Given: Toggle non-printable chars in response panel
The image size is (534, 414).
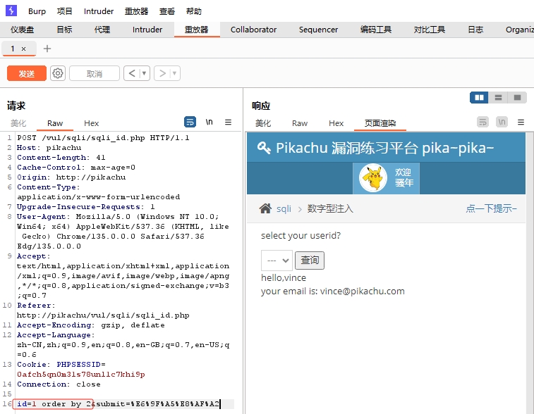Looking at the screenshot, I should pyautogui.click(x=502, y=122).
